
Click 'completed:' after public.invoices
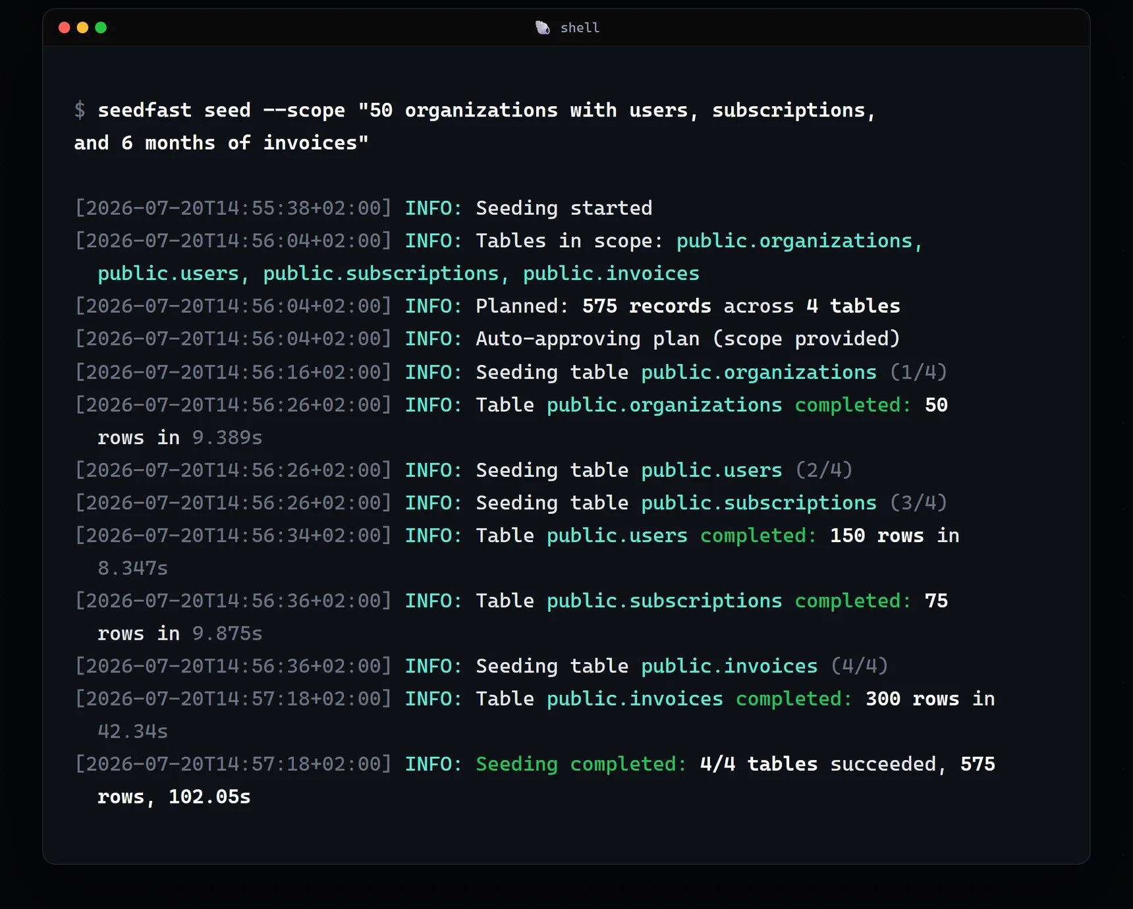(794, 699)
